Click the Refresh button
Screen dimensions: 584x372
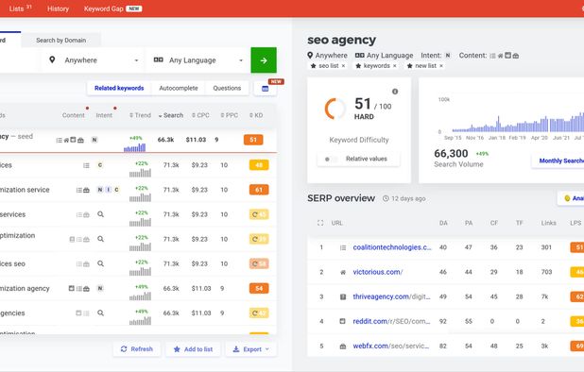click(x=137, y=349)
